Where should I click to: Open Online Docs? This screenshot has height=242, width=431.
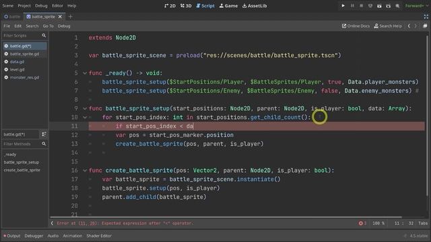356,26
